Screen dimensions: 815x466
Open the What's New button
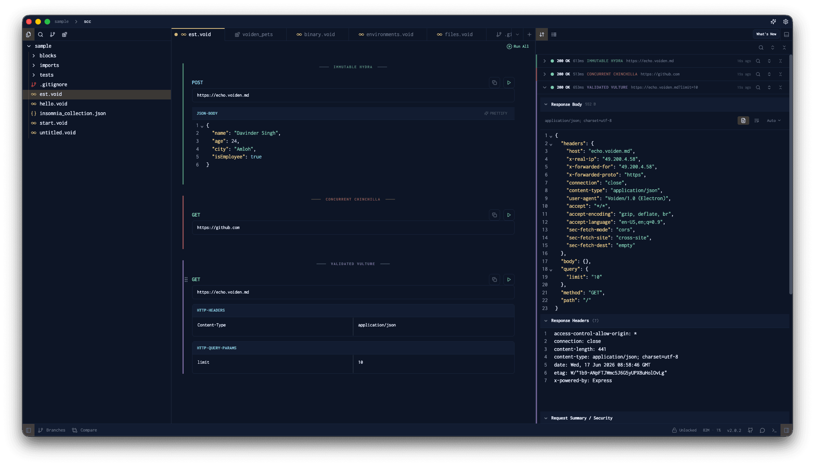point(766,34)
